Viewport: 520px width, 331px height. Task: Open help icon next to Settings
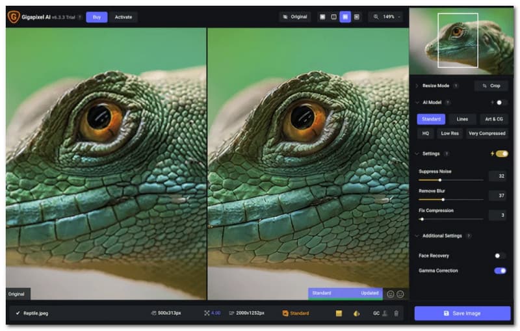pyautogui.click(x=447, y=153)
